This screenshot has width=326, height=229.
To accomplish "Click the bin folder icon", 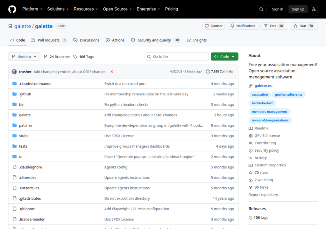I will 14,104.
